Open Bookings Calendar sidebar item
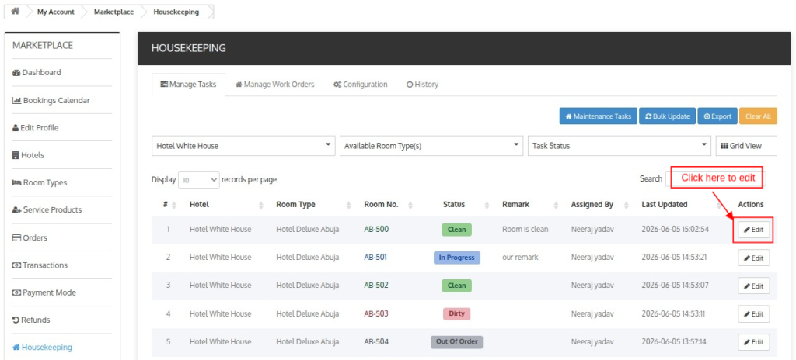Screen dimensions: 796x360 [51, 100]
